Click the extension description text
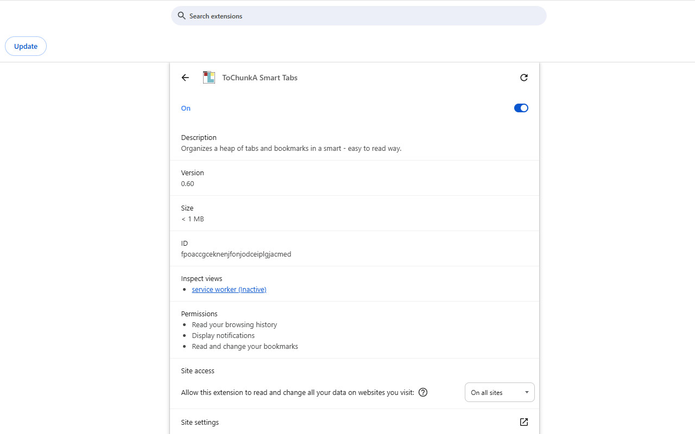 [x=291, y=148]
